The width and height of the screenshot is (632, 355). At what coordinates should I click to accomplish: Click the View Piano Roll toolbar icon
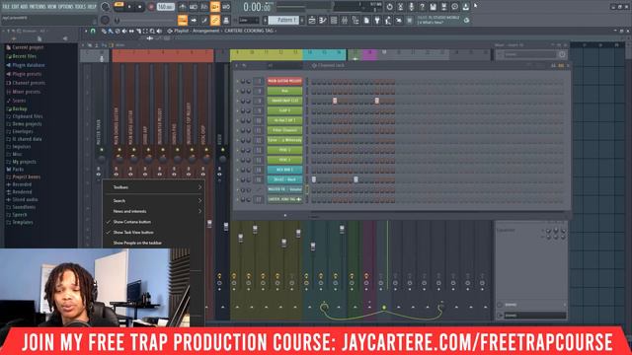pyautogui.click(x=323, y=20)
